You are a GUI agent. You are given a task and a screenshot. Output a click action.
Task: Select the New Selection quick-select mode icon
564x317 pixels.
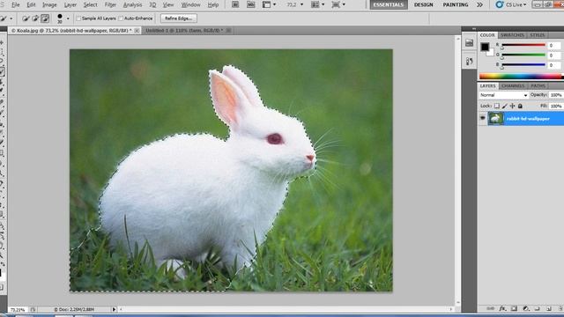coord(26,18)
